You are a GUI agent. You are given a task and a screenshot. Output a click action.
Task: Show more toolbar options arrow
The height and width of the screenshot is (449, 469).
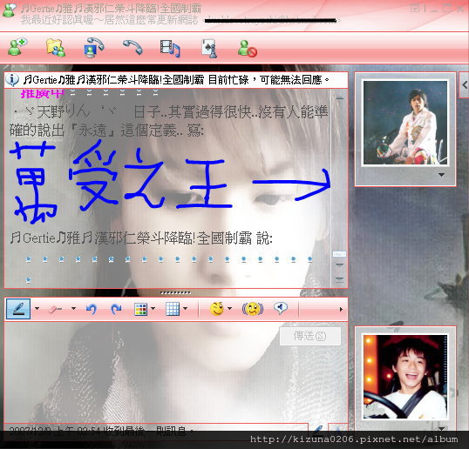341,309
